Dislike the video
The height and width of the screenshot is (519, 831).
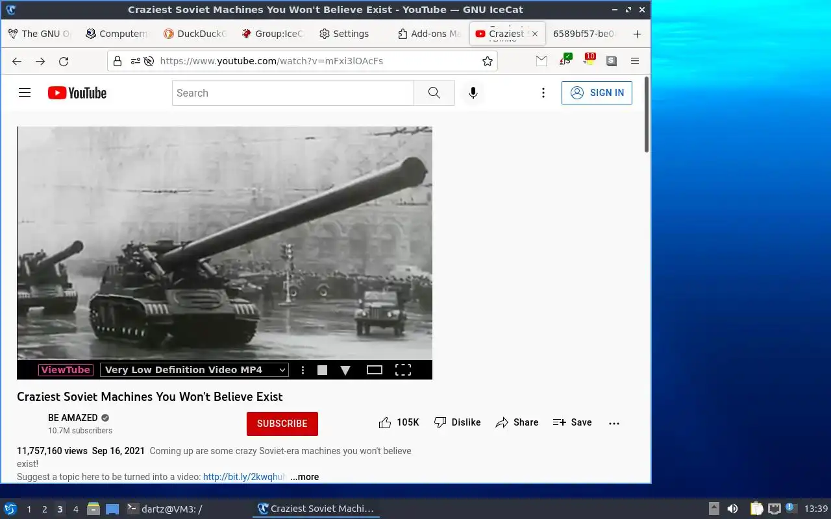pyautogui.click(x=458, y=422)
